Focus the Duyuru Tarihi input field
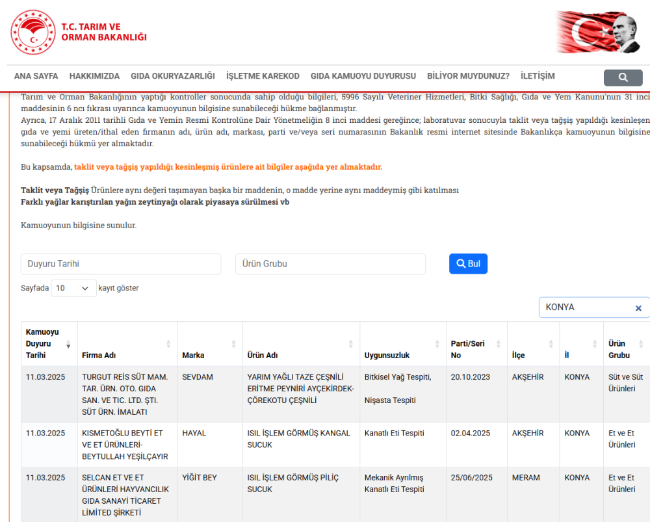The image size is (650, 522). coord(121,264)
